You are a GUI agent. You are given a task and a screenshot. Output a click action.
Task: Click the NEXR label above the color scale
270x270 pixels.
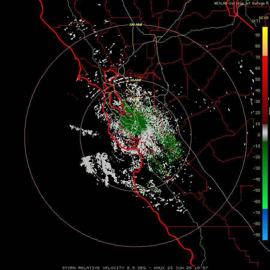point(264,18)
